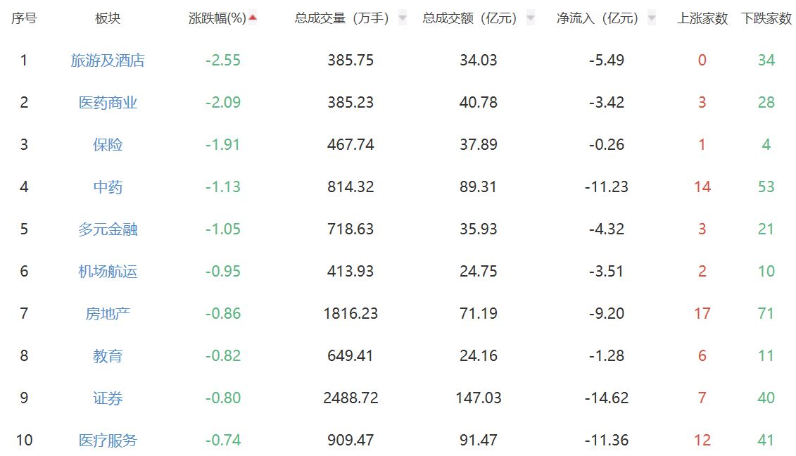Open the 房地产 sector link
This screenshot has width=796, height=456.
tap(108, 314)
